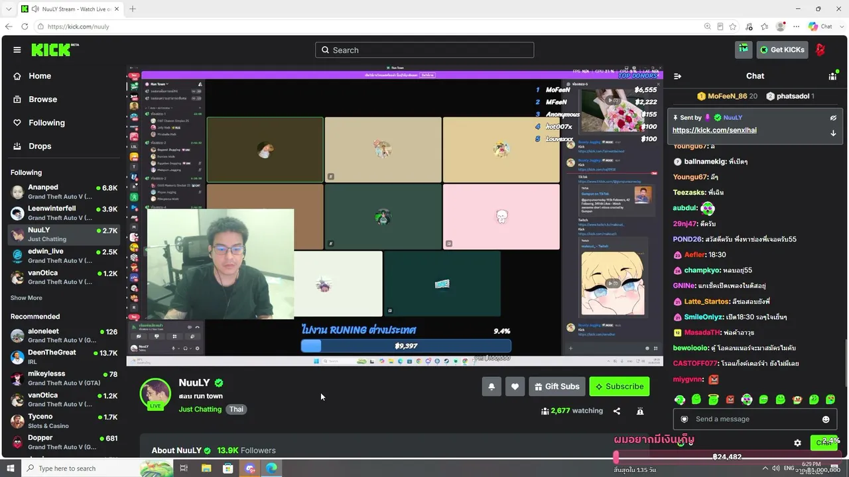Add page to favorites star
Image resolution: width=849 pixels, height=477 pixels.
(733, 26)
